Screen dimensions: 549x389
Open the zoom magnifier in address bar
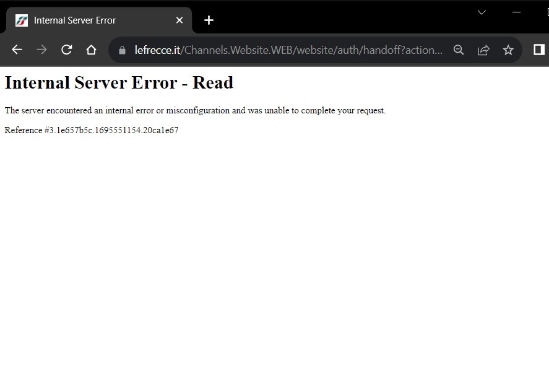(459, 50)
